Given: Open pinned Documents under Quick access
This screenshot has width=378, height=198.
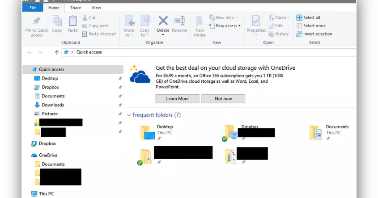Looking at the screenshot, I should pos(53,96).
